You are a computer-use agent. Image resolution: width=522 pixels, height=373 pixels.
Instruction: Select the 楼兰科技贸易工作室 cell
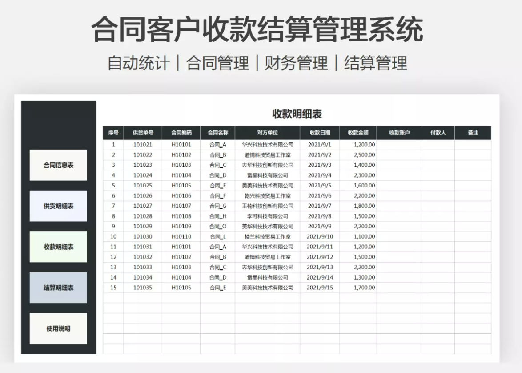(x=267, y=237)
